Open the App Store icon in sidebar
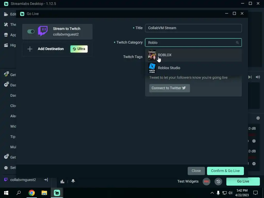This screenshot has height=198, width=264. point(6,35)
